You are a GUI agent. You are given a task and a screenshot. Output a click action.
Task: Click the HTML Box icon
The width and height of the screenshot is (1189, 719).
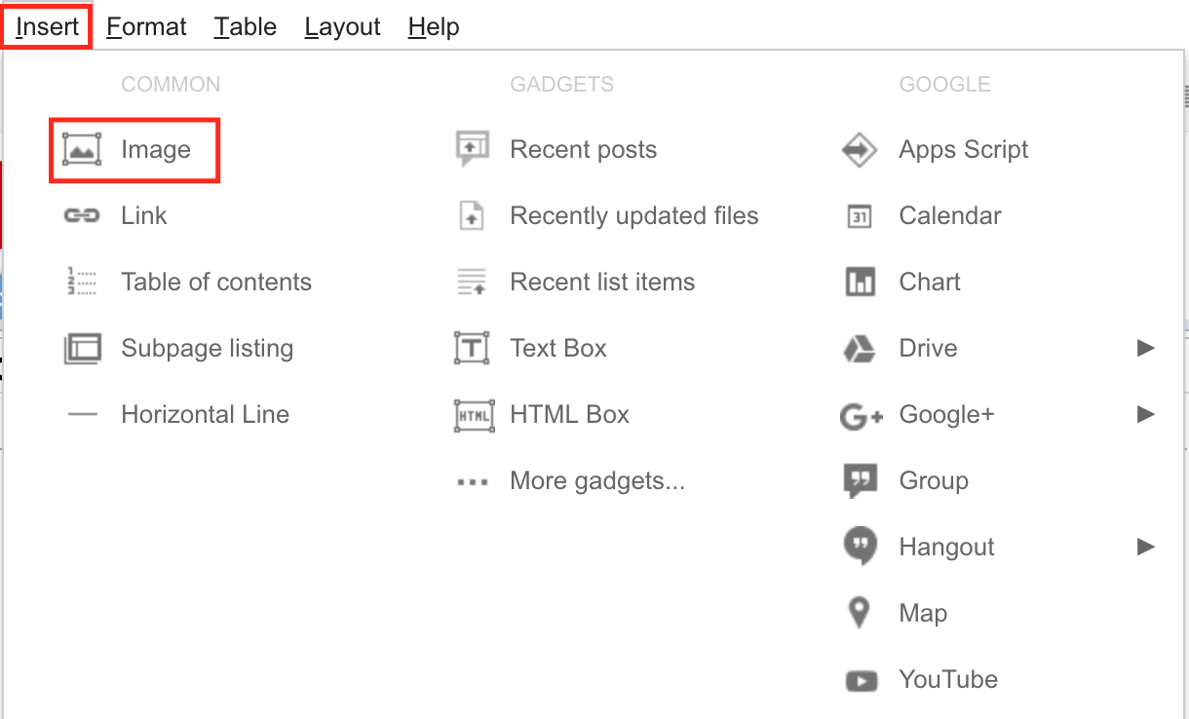(475, 415)
